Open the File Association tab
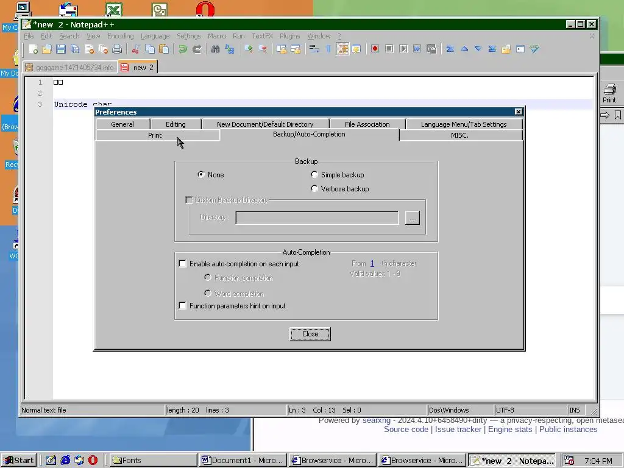 (x=367, y=124)
